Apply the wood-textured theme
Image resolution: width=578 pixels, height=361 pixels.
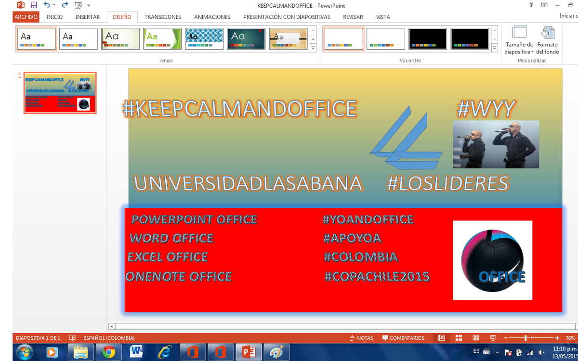pos(288,39)
